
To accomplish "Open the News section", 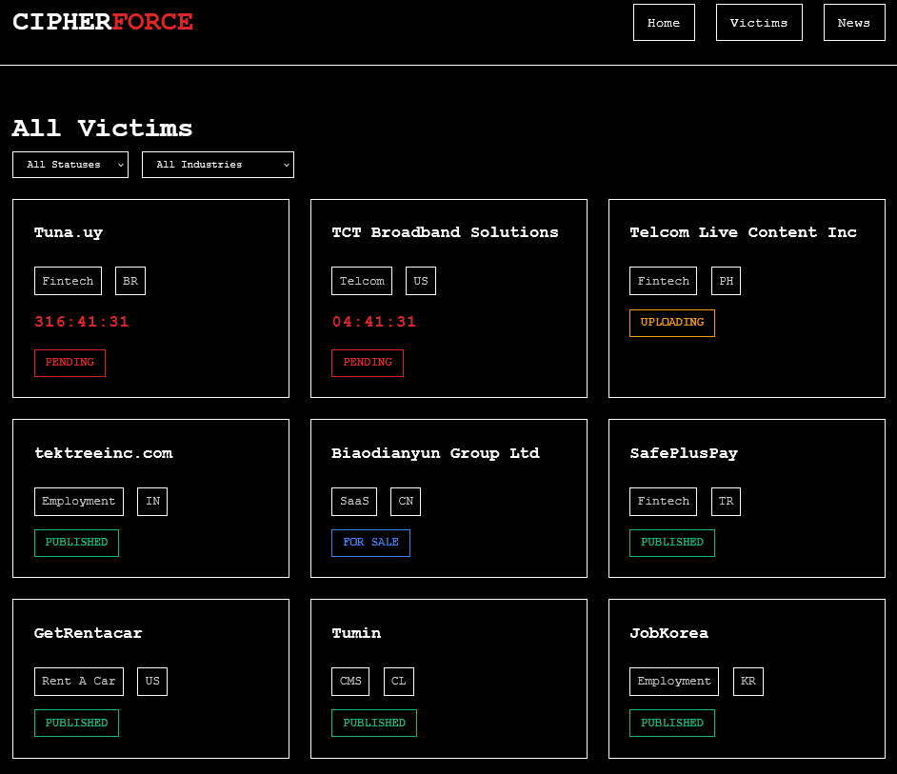I will 854,22.
